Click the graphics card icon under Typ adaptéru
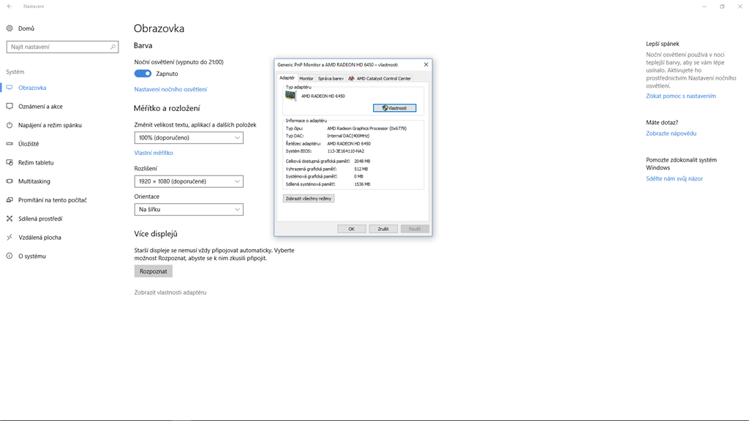Screen dimensions: 749x421 (x=290, y=96)
